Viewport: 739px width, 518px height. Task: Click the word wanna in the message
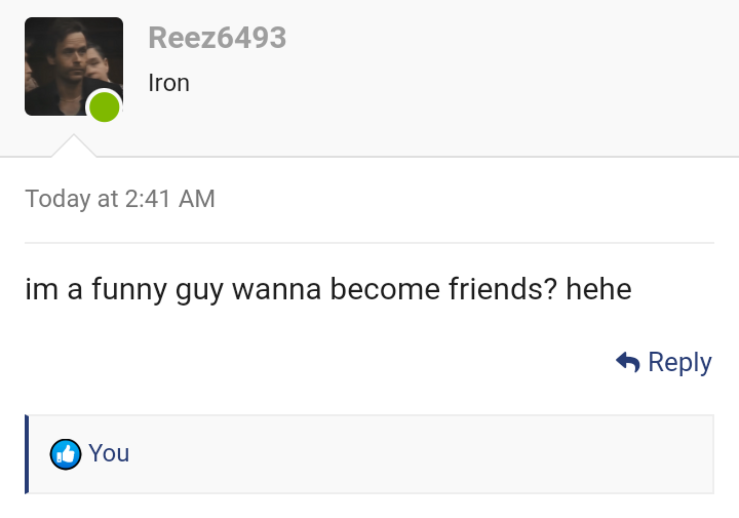pyautogui.click(x=276, y=290)
